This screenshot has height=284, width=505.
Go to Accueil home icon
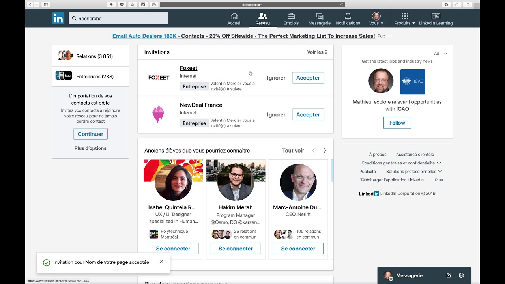pos(234,19)
